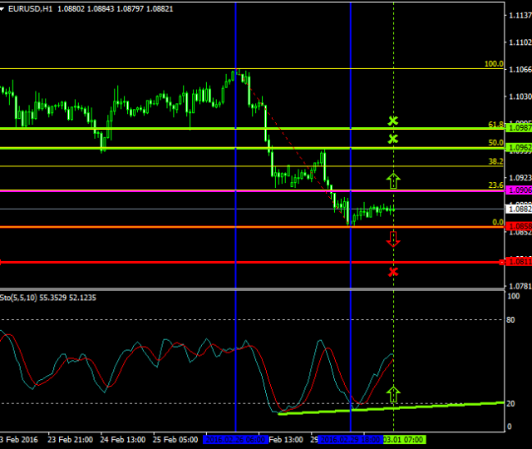The image size is (532, 449).
Task: Click the green X marker near 50.0 level
Action: click(393, 139)
